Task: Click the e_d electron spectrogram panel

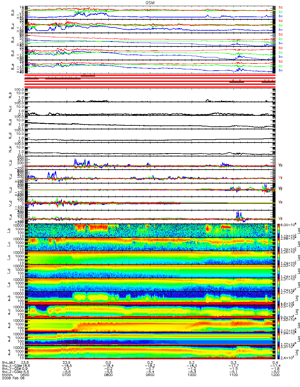Action: click(x=150, y=339)
